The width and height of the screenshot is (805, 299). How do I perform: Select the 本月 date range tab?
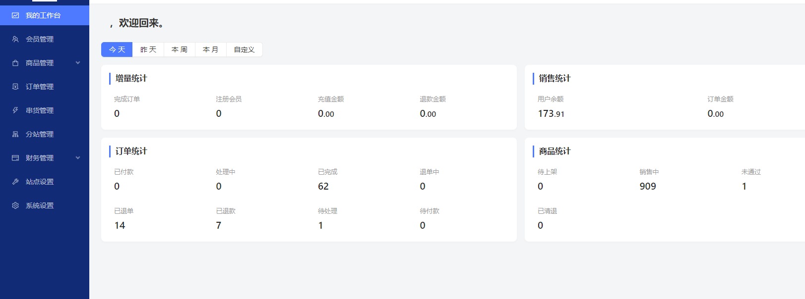211,50
